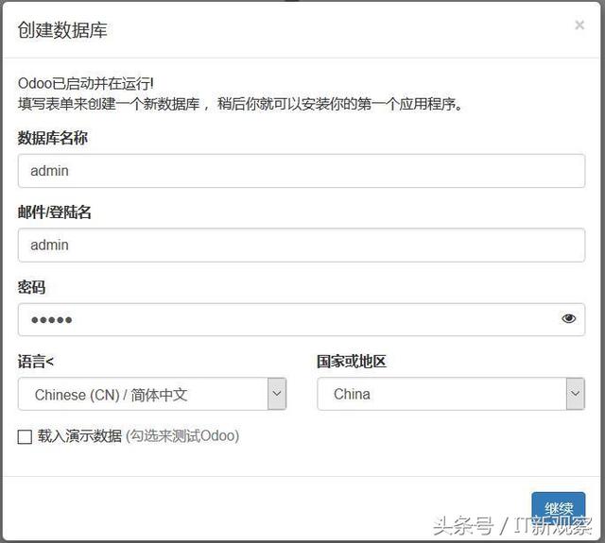
Task: Check the 载入演示数据 checkbox
Action: 25,437
